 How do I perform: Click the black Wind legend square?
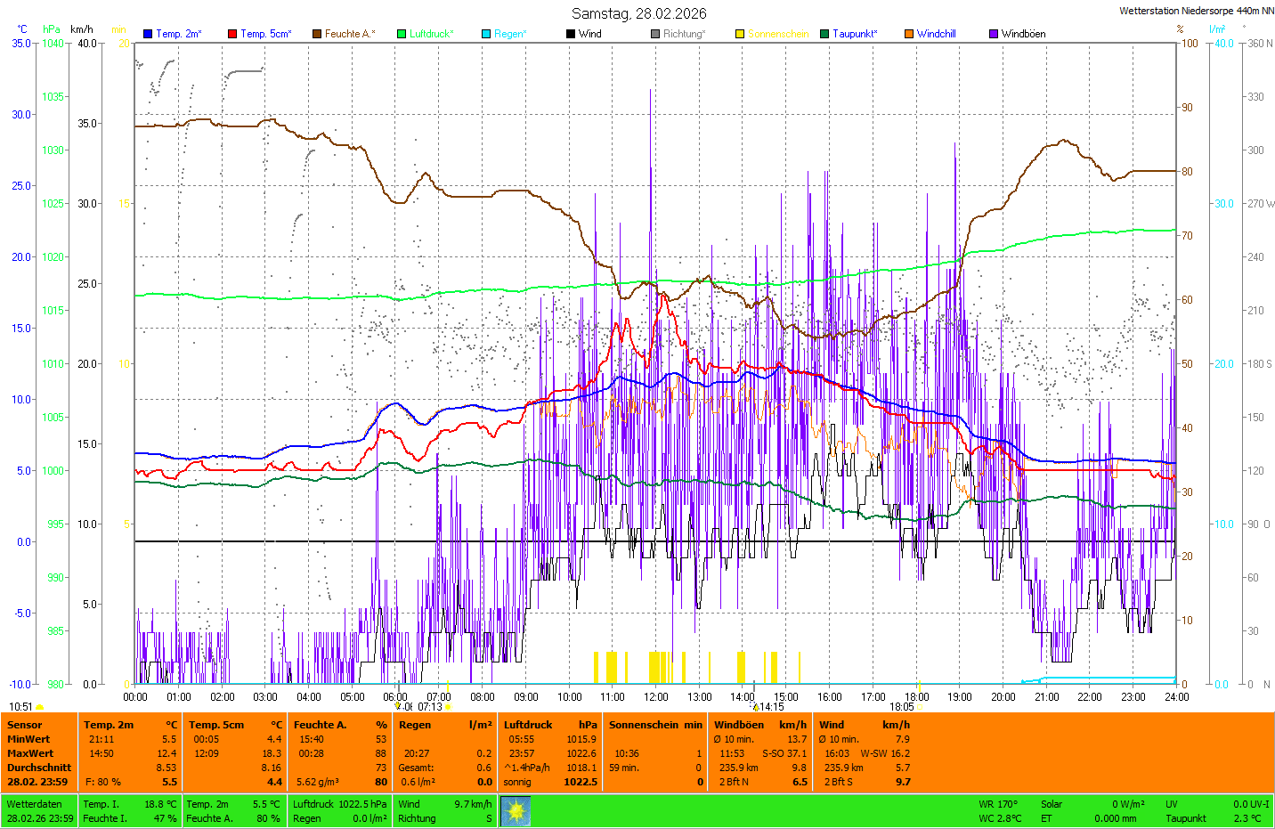[571, 34]
